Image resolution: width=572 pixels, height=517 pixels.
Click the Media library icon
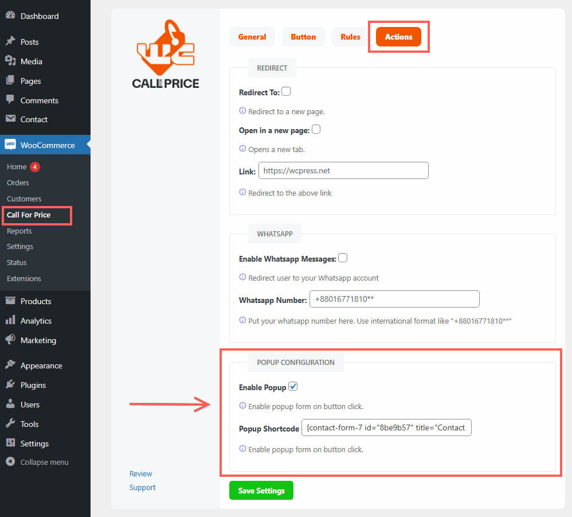[10, 61]
